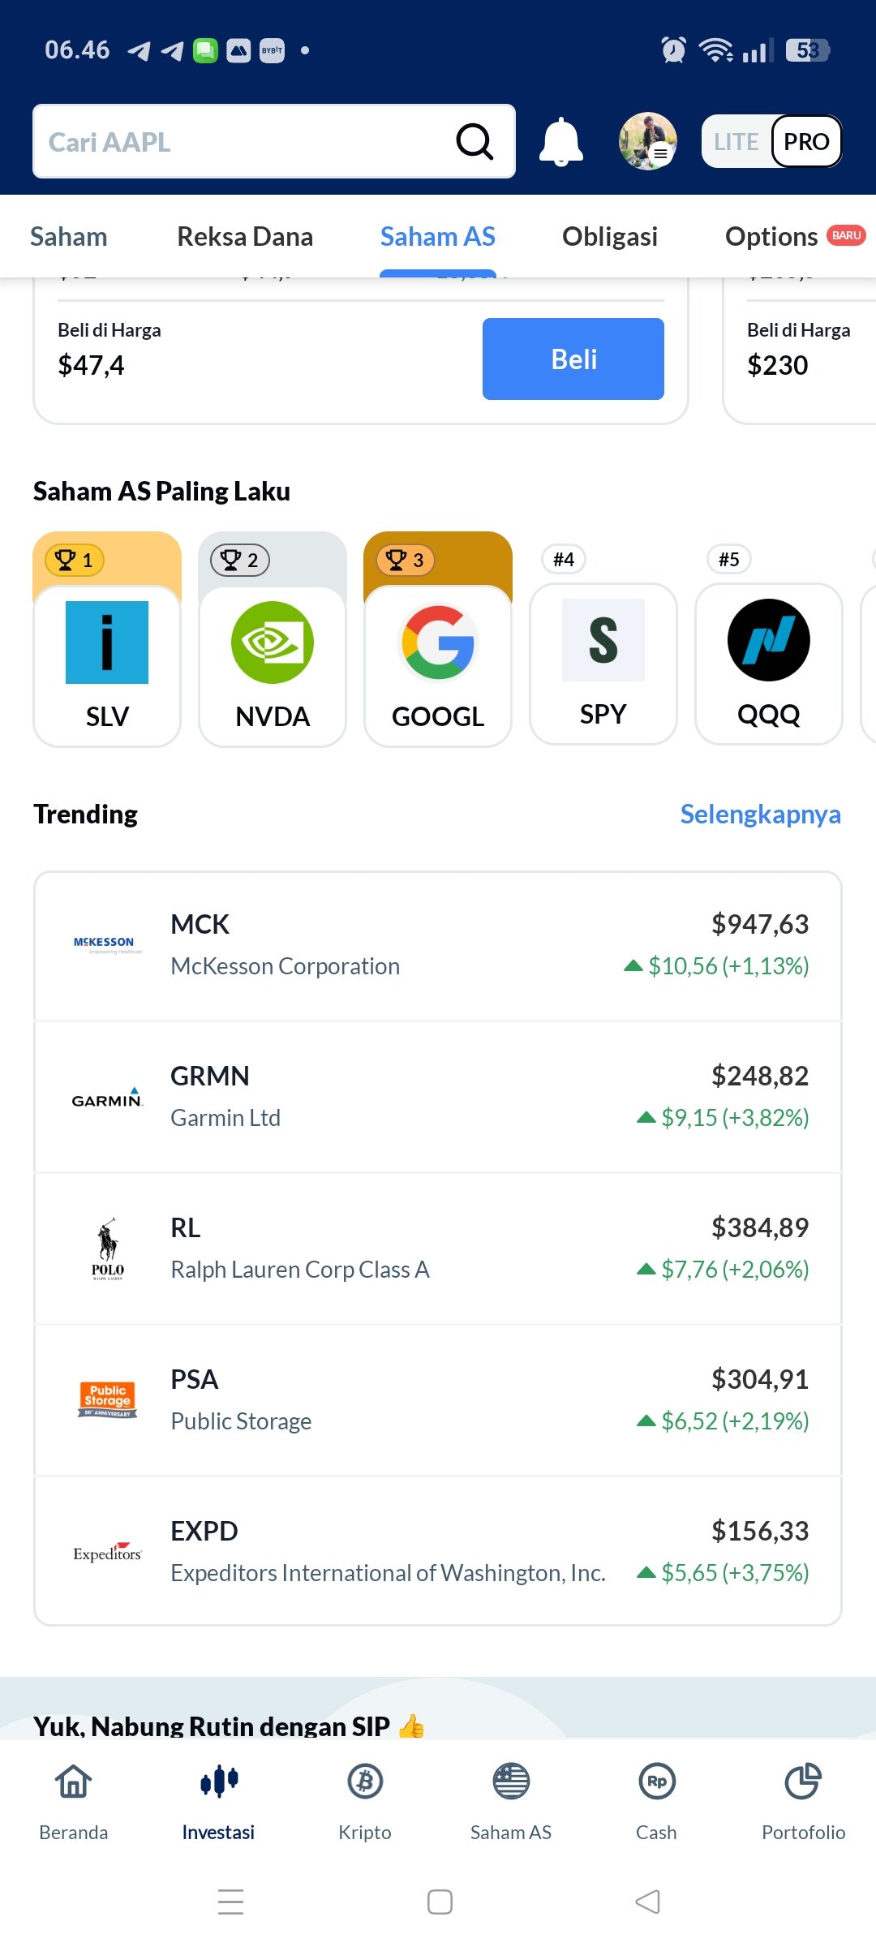Open the notifications bell

561,142
